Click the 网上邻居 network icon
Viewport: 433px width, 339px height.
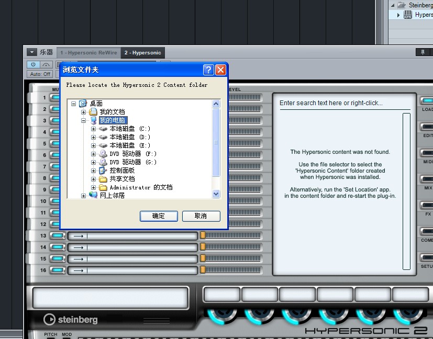93,195
